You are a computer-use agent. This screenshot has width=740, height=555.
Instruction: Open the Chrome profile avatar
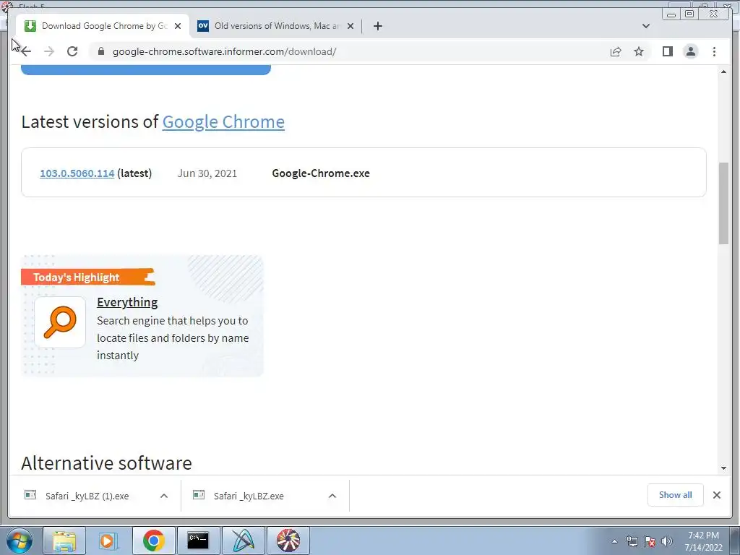(x=690, y=51)
